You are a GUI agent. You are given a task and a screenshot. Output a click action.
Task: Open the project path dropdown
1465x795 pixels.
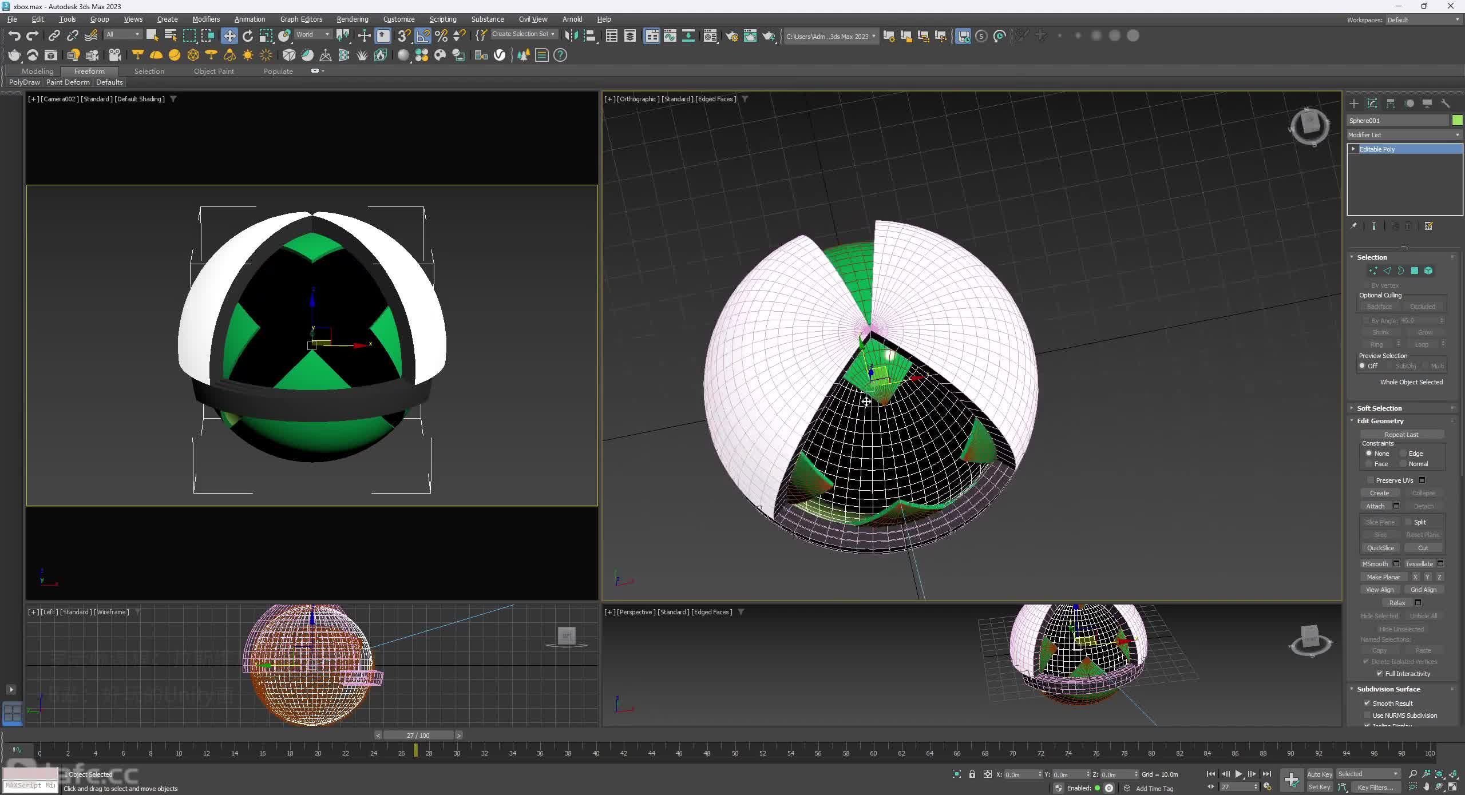click(830, 36)
